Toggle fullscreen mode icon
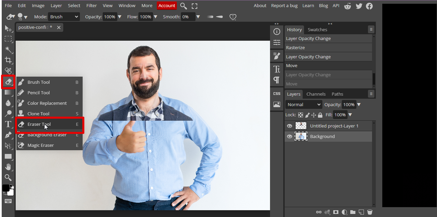437x217 pixels. (195, 6)
